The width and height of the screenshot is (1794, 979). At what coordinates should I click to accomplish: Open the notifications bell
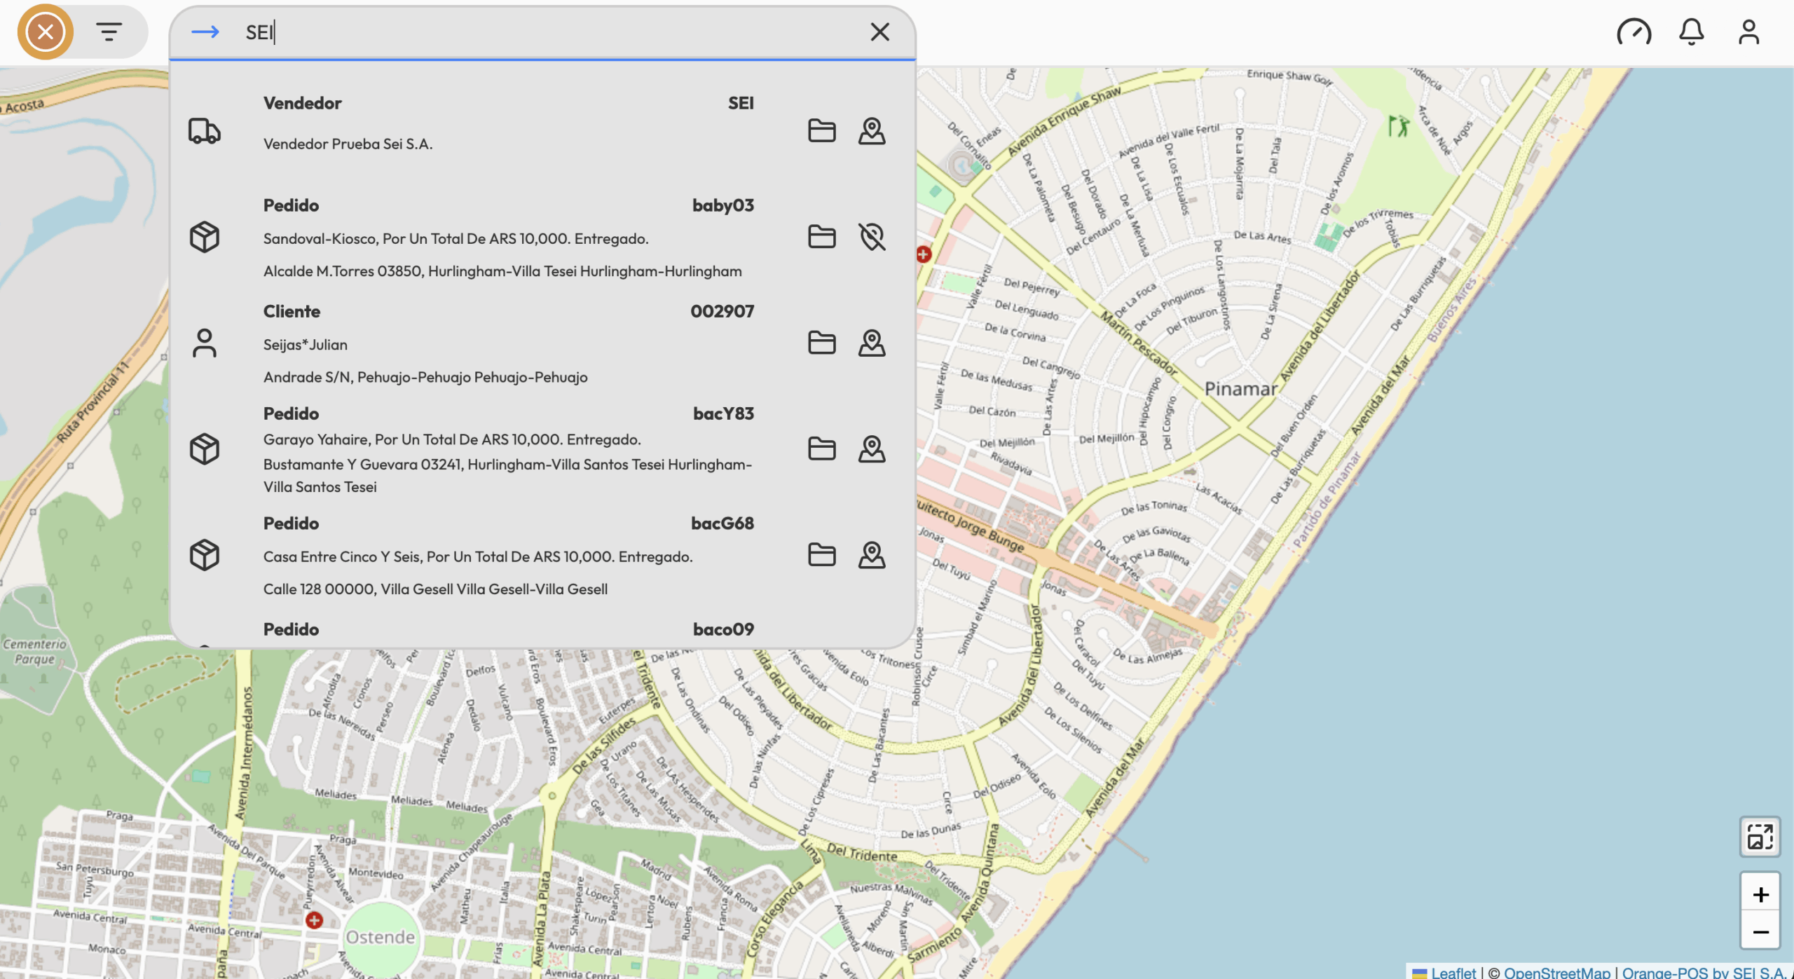(1691, 32)
